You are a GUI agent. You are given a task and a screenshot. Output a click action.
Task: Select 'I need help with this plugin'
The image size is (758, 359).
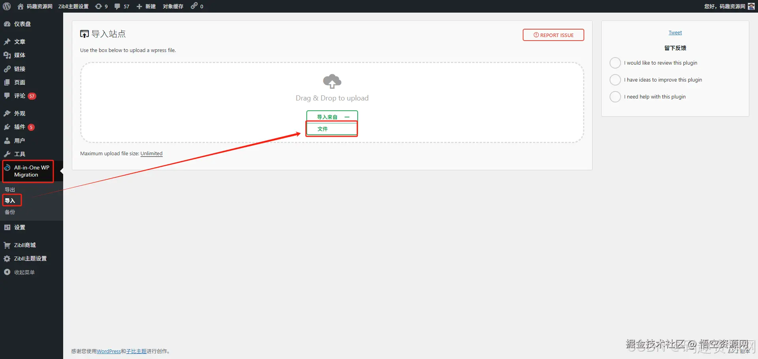[x=615, y=97]
